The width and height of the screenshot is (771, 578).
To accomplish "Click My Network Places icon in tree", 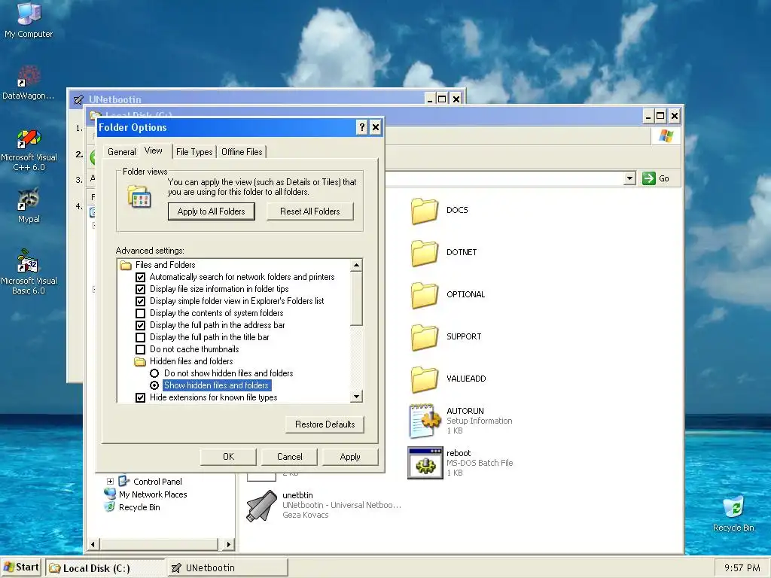I will (110, 494).
